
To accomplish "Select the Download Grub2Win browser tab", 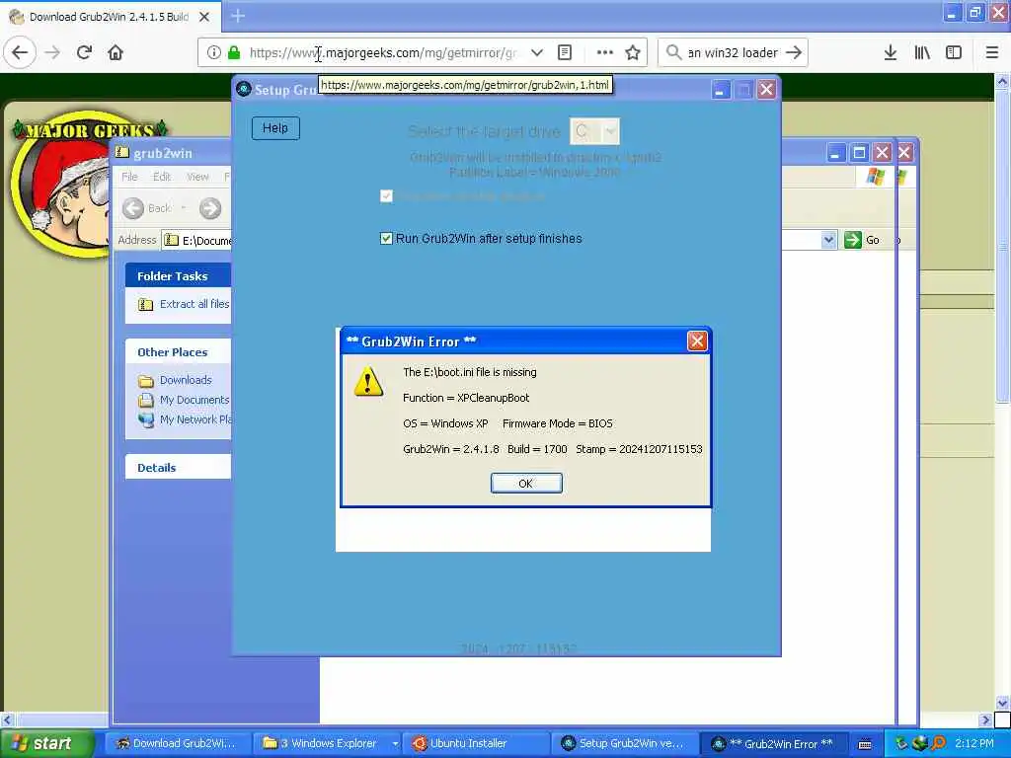I will tap(110, 17).
